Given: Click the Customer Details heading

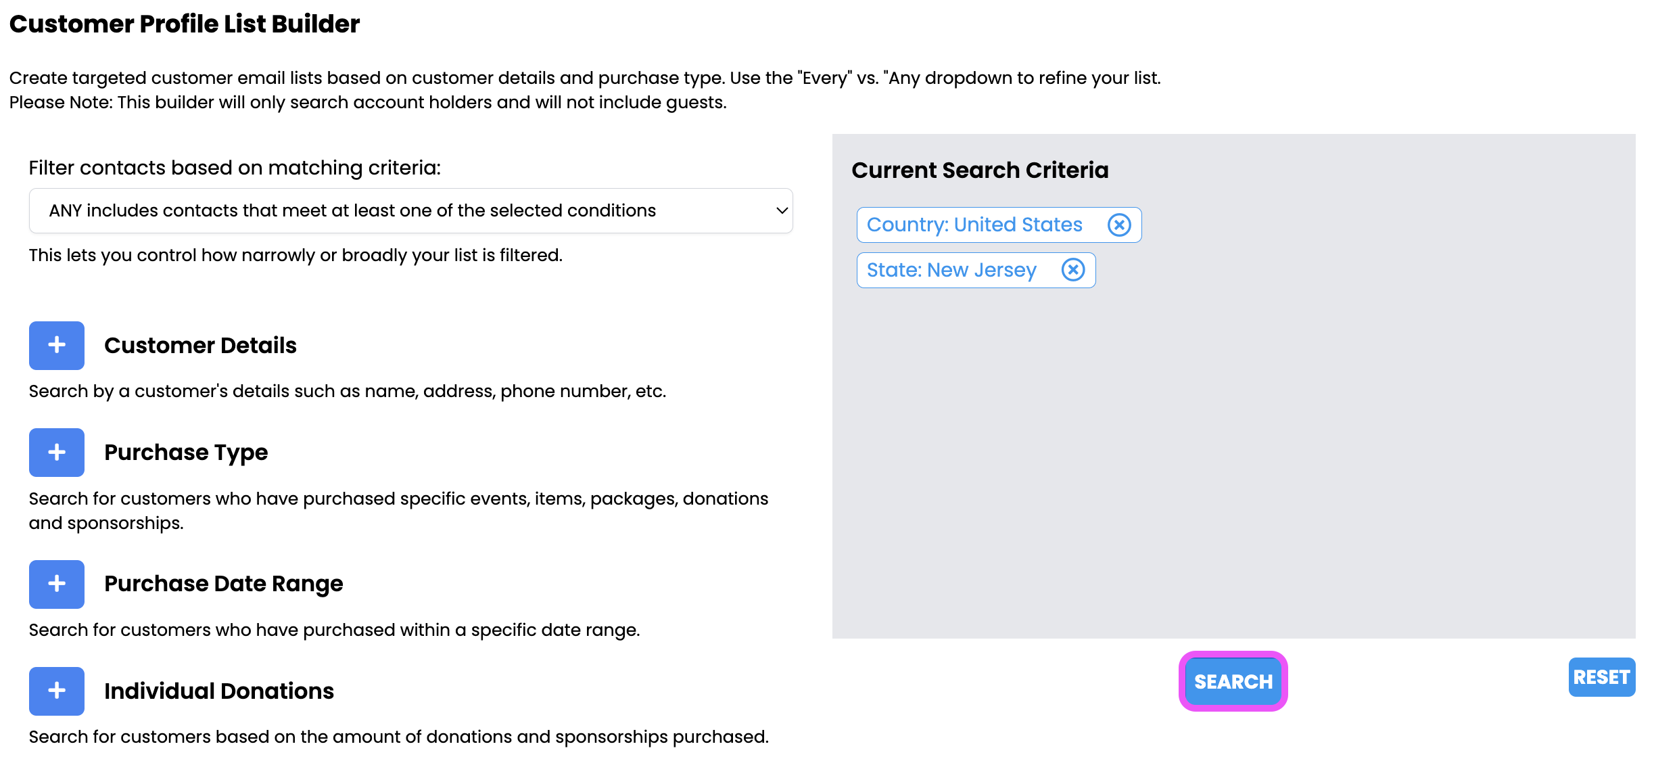Looking at the screenshot, I should pos(200,345).
